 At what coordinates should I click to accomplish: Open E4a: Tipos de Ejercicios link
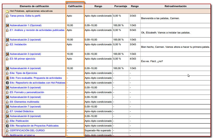(x=23, y=73)
